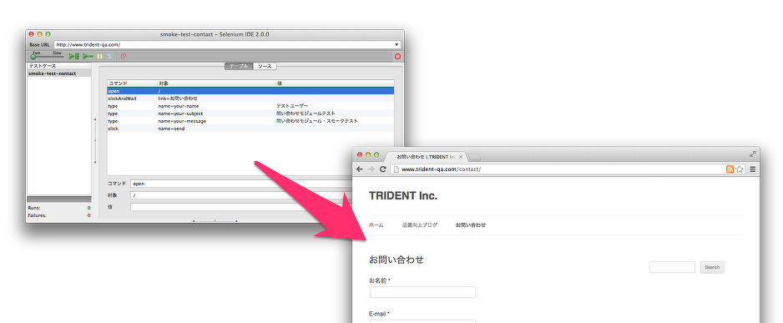The height and width of the screenshot is (323, 783).
Task: Select the お問い合わせ | TRIDENT Inc. tab
Action: [426, 157]
